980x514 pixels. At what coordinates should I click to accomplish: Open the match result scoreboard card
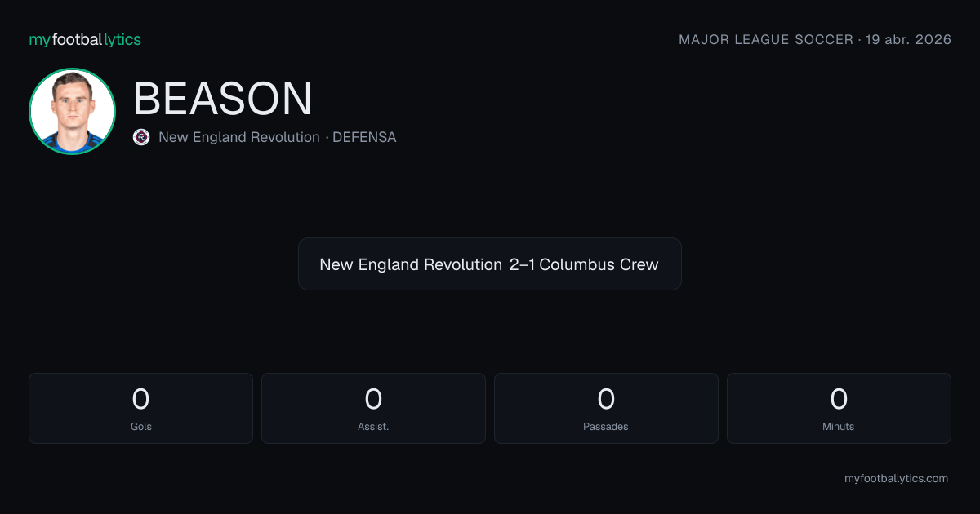pyautogui.click(x=490, y=264)
